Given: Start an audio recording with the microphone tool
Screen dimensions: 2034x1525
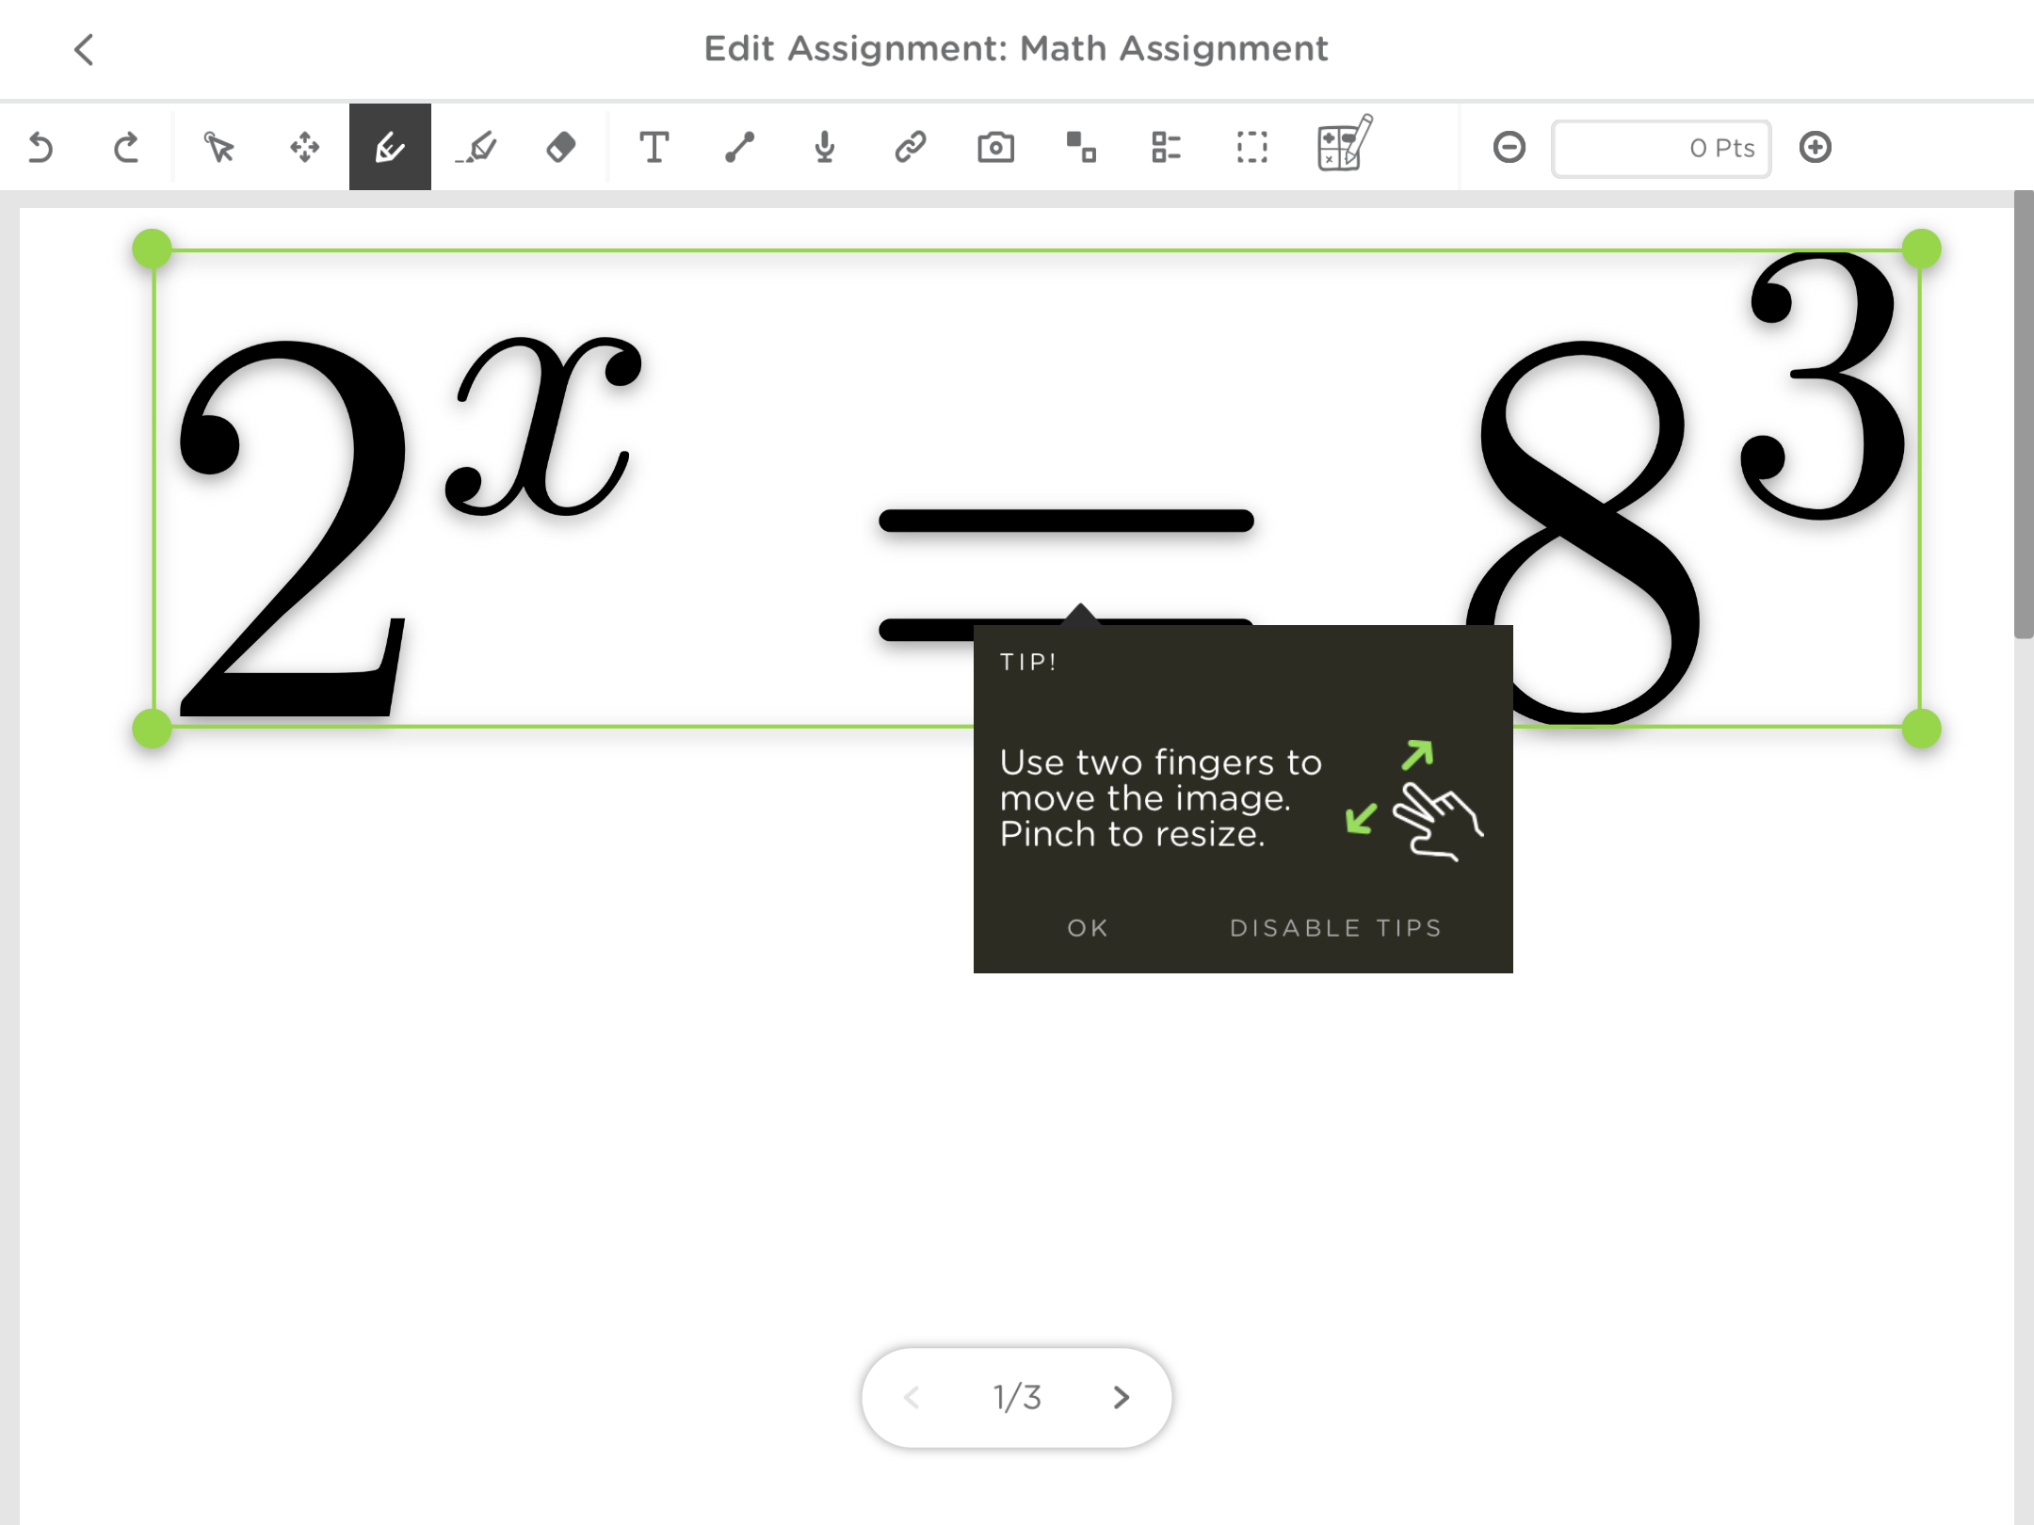Looking at the screenshot, I should pos(824,147).
